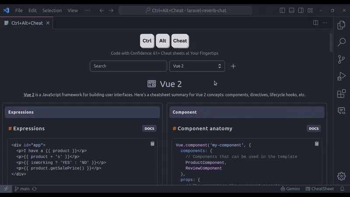Open the Customize Layout icon

click(310, 10)
